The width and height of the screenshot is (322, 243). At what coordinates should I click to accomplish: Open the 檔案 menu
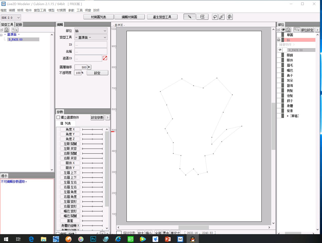(4, 10)
